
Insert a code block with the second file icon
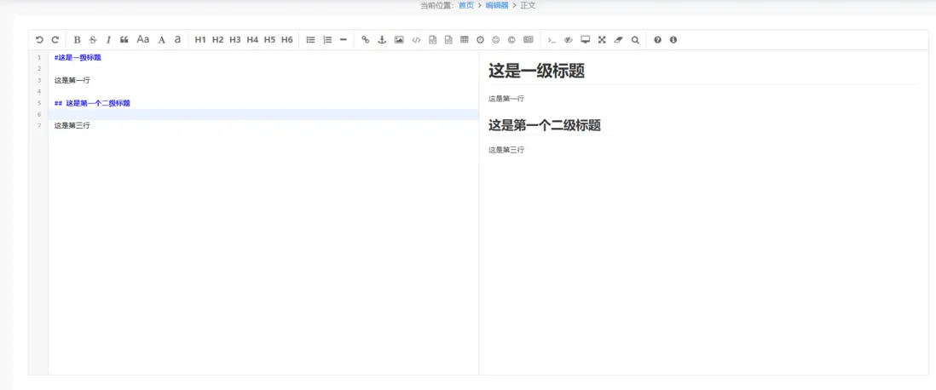(448, 40)
